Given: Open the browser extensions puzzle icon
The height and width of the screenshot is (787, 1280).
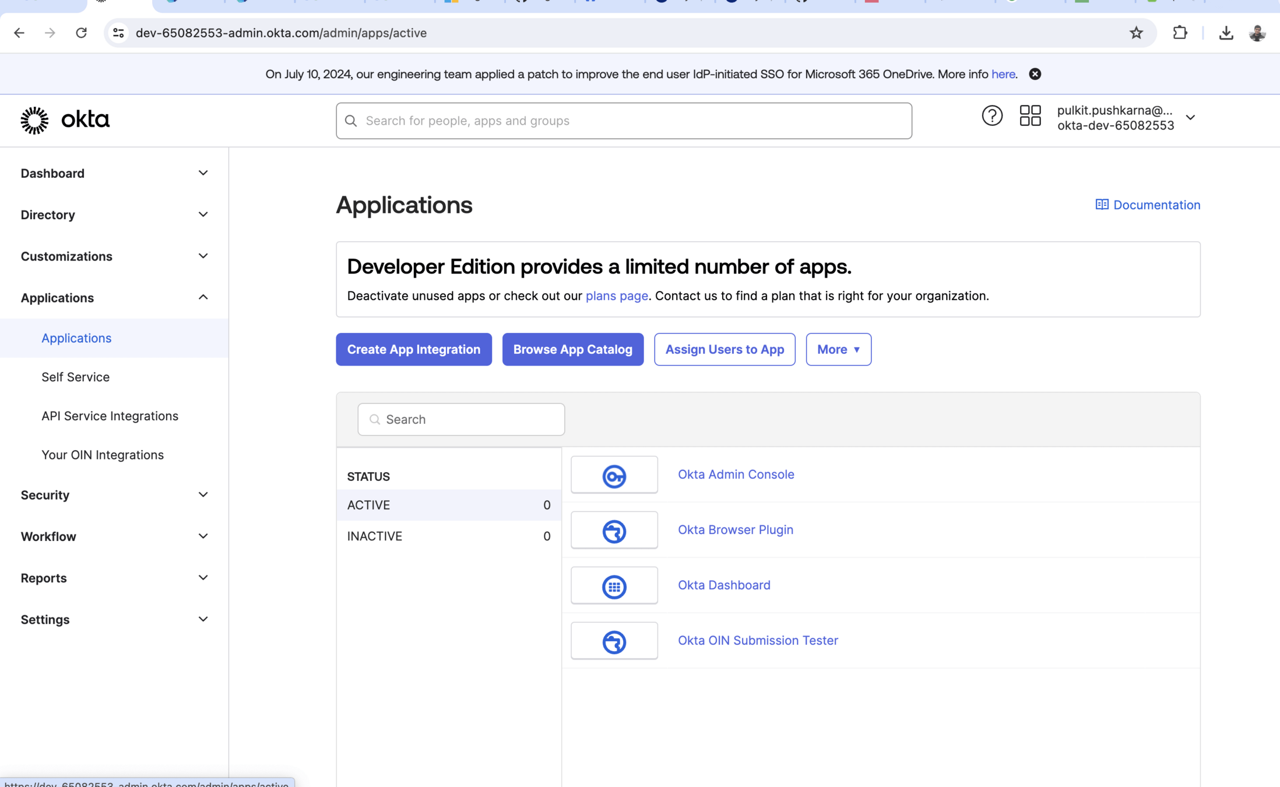Looking at the screenshot, I should tap(1179, 33).
